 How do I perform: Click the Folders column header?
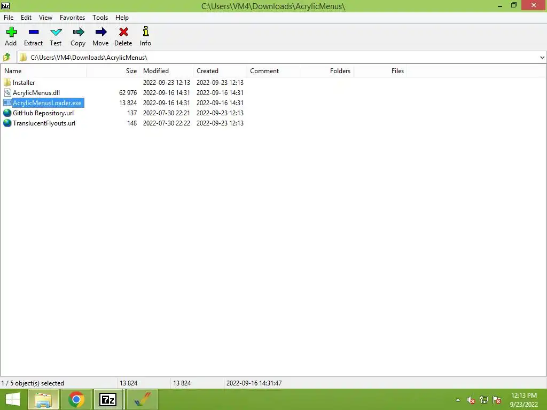pyautogui.click(x=327, y=71)
